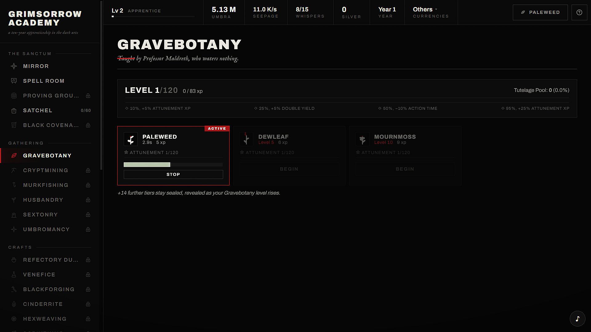Screen dimensions: 591x332
Task: Click the 0 Silver stat
Action: [x=352, y=12]
